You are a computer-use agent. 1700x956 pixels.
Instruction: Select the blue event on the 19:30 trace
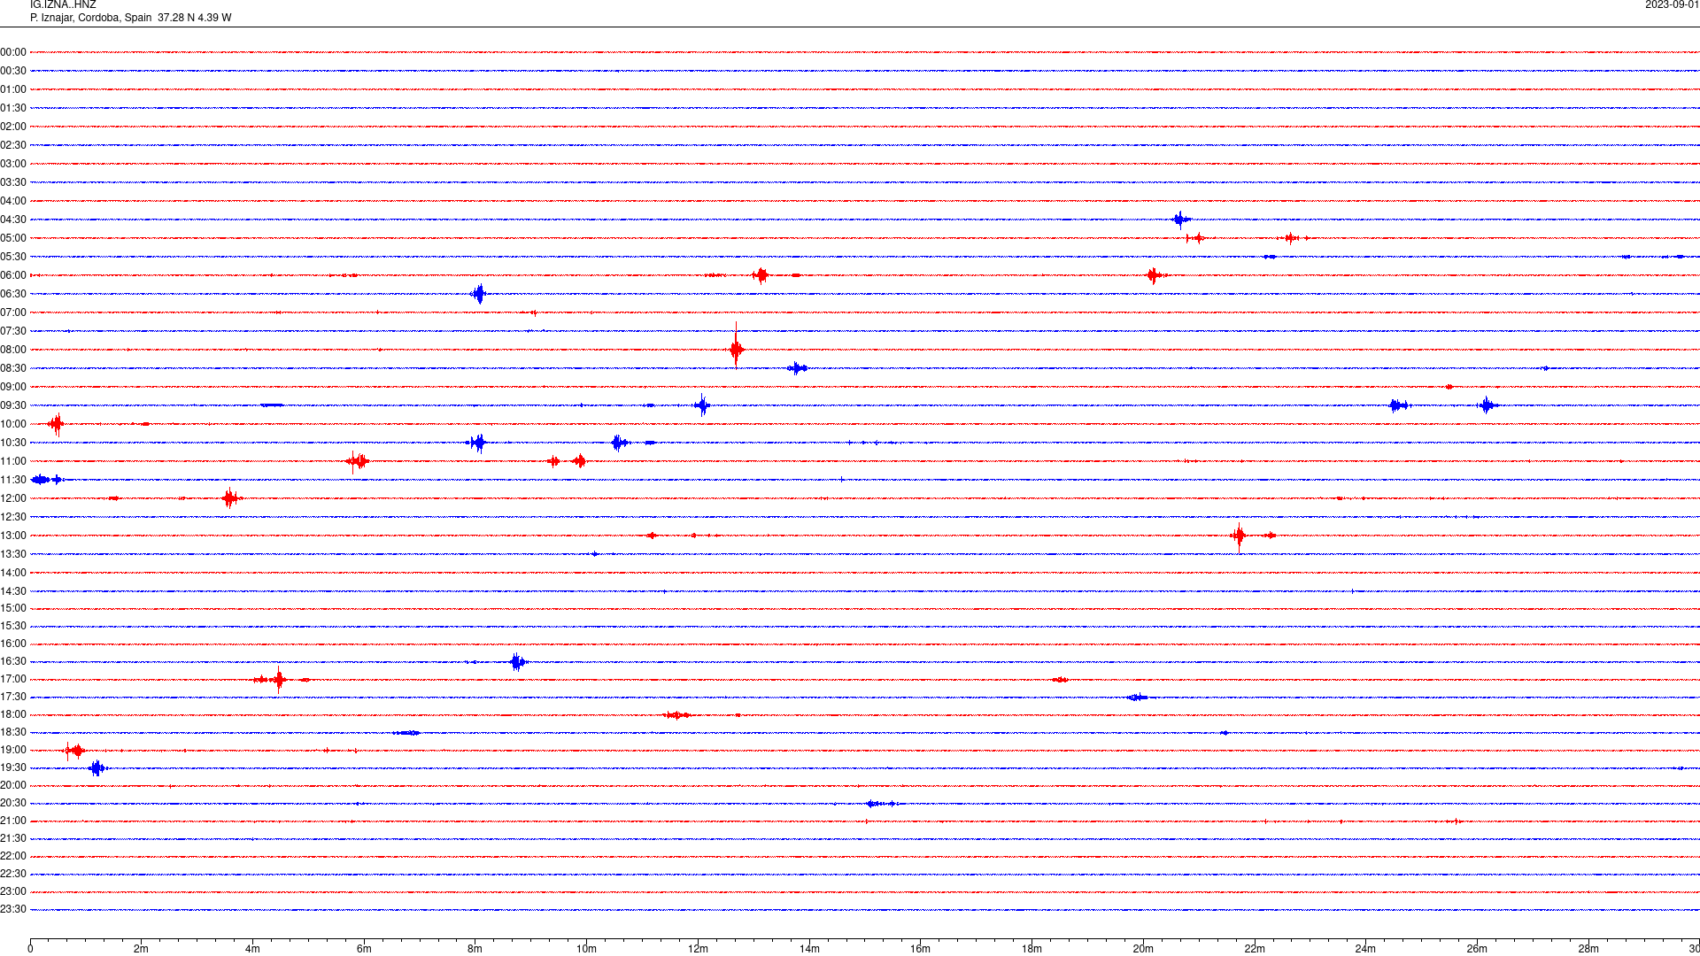tap(97, 767)
